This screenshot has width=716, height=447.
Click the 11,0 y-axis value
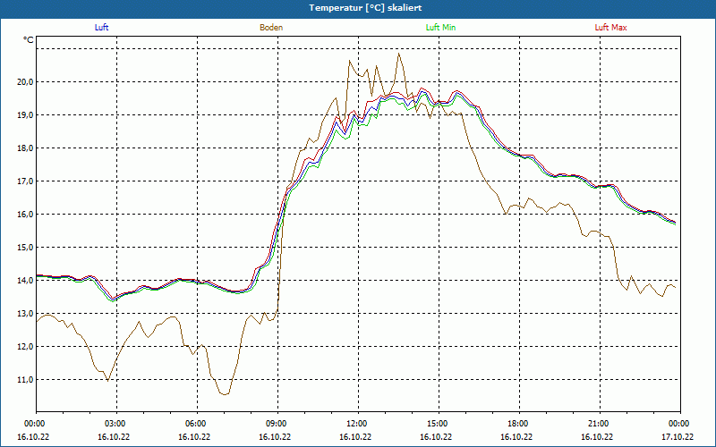click(26, 379)
